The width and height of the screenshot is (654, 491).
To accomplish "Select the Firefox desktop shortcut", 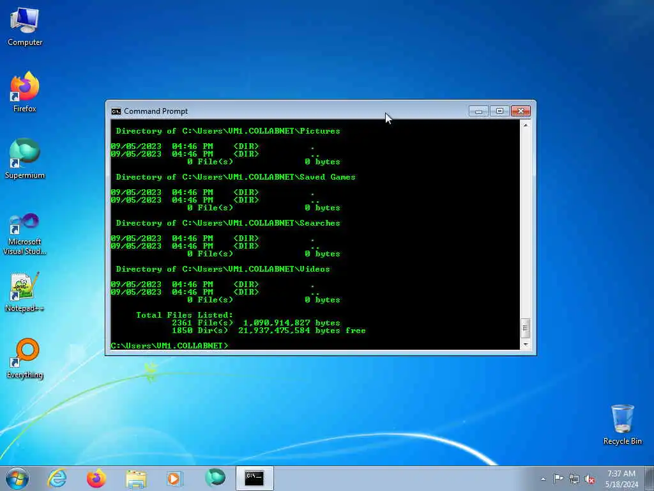I will click(x=25, y=92).
